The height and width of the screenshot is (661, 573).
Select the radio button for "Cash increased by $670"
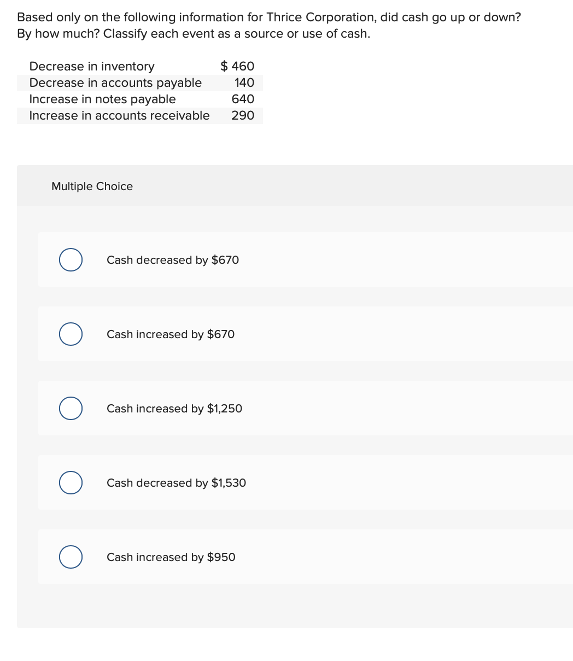70,334
